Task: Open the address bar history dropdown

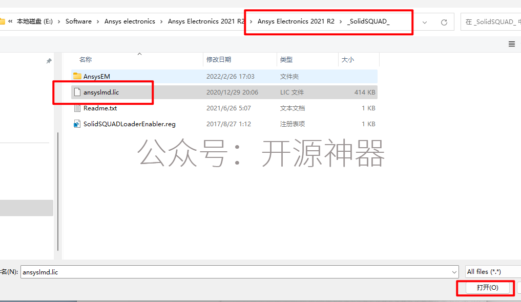Action: point(425,22)
